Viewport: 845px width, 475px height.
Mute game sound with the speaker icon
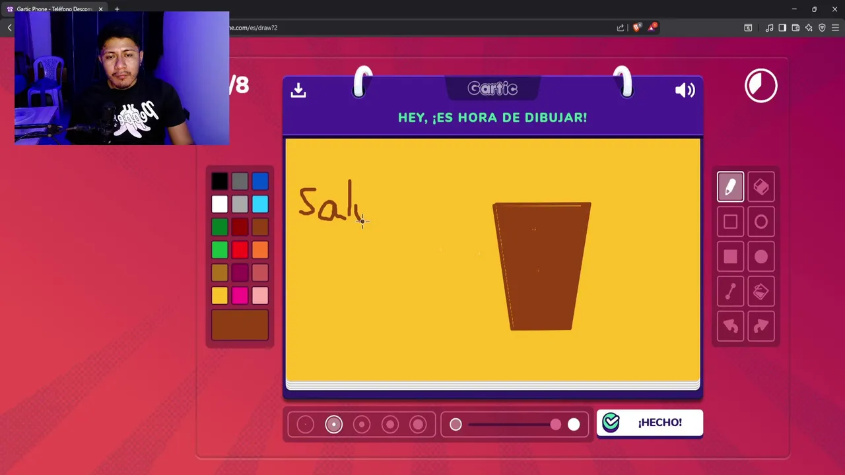tap(685, 90)
